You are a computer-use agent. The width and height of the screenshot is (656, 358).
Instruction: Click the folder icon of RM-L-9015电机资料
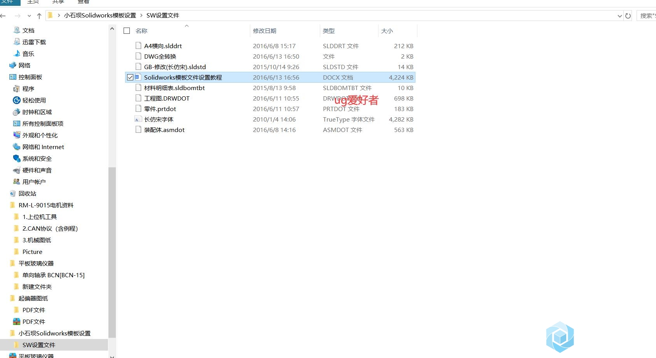pos(13,205)
